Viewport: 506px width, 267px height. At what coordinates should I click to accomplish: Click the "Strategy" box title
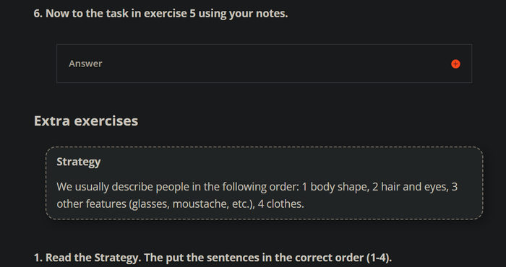pyautogui.click(x=78, y=162)
